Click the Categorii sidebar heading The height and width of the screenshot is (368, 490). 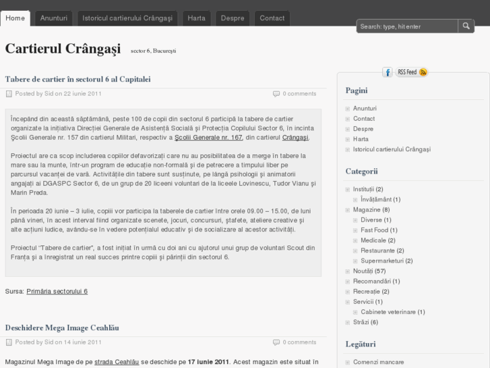[361, 172]
